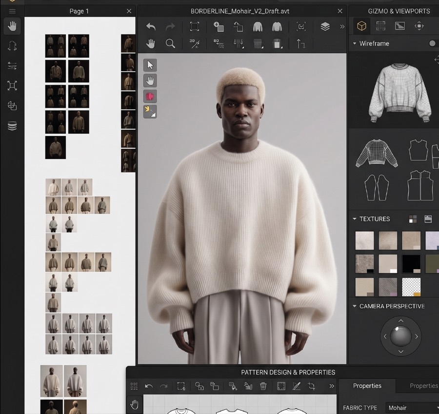
Task: Select the arrow pointer tool in viewport
Action: coord(150,65)
